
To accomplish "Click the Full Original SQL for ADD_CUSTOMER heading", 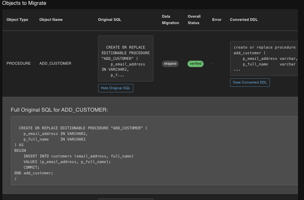I will (59, 110).
